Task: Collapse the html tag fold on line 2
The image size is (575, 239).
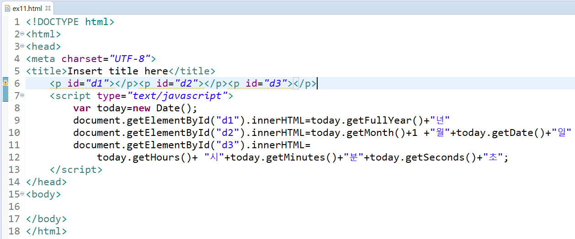Action: 22,34
